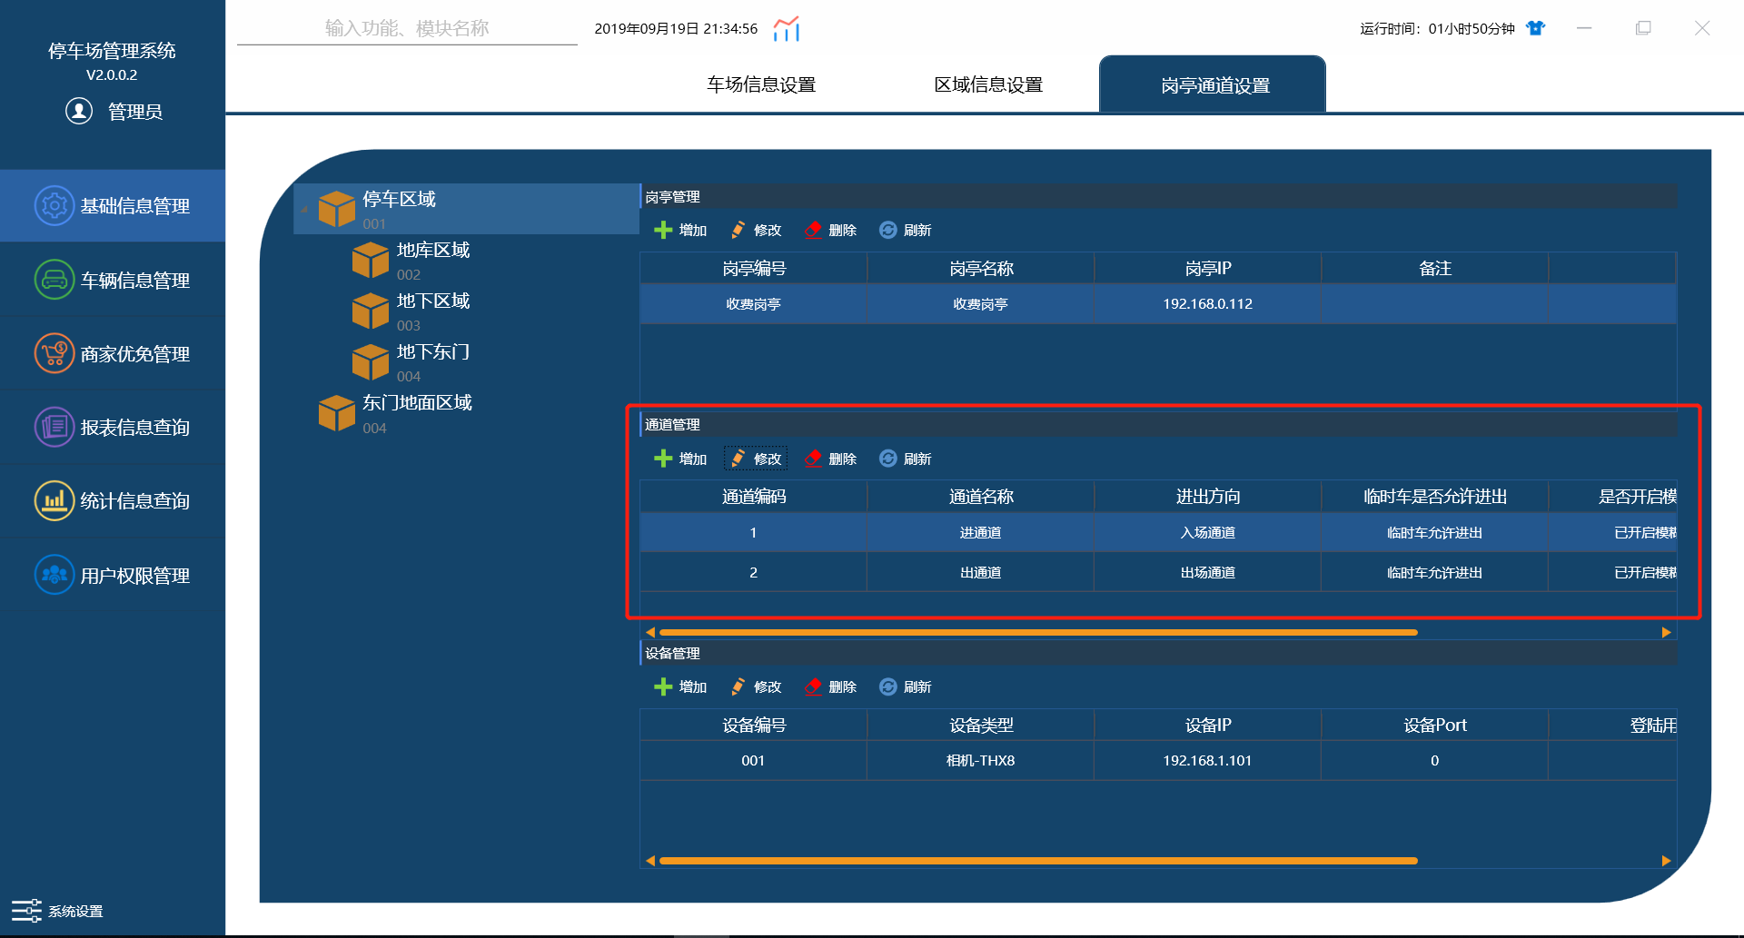Select the 进通道 cell in channel 1

click(x=981, y=533)
